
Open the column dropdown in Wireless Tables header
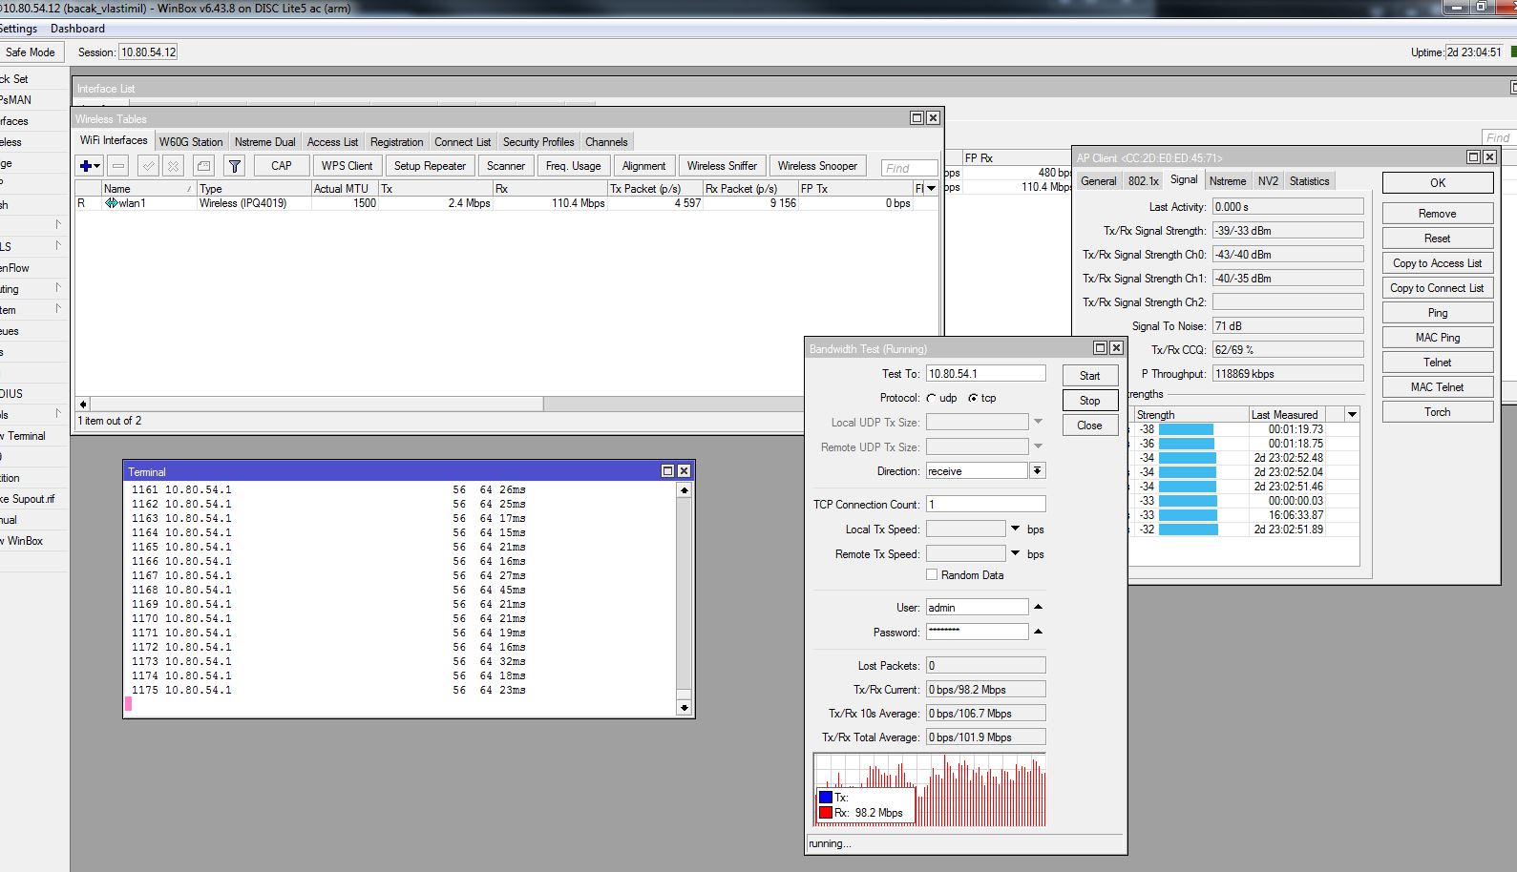point(930,189)
